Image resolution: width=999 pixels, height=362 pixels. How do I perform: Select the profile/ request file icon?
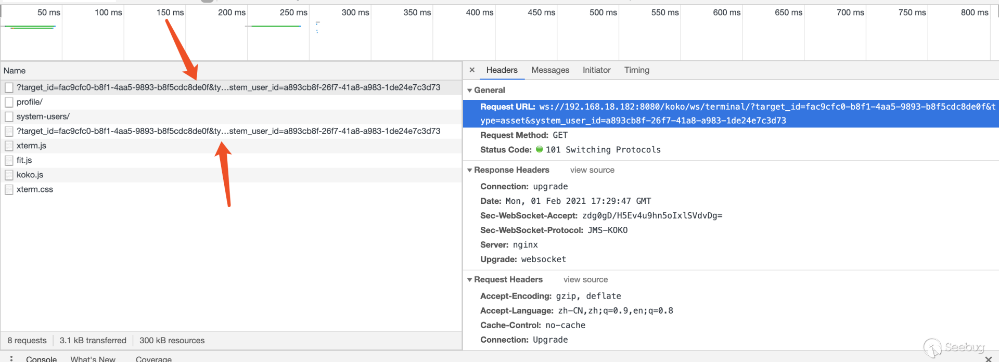9,102
